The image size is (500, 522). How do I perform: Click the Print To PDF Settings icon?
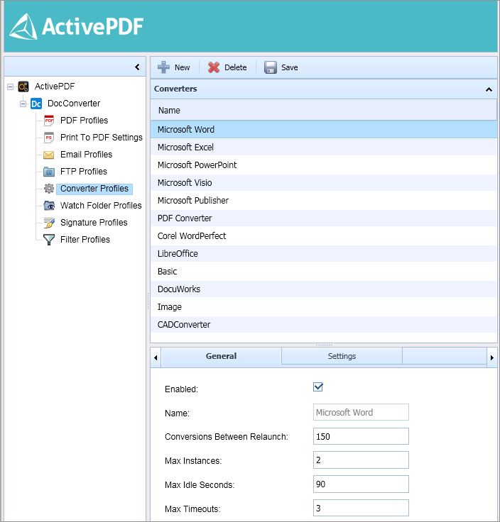click(49, 138)
